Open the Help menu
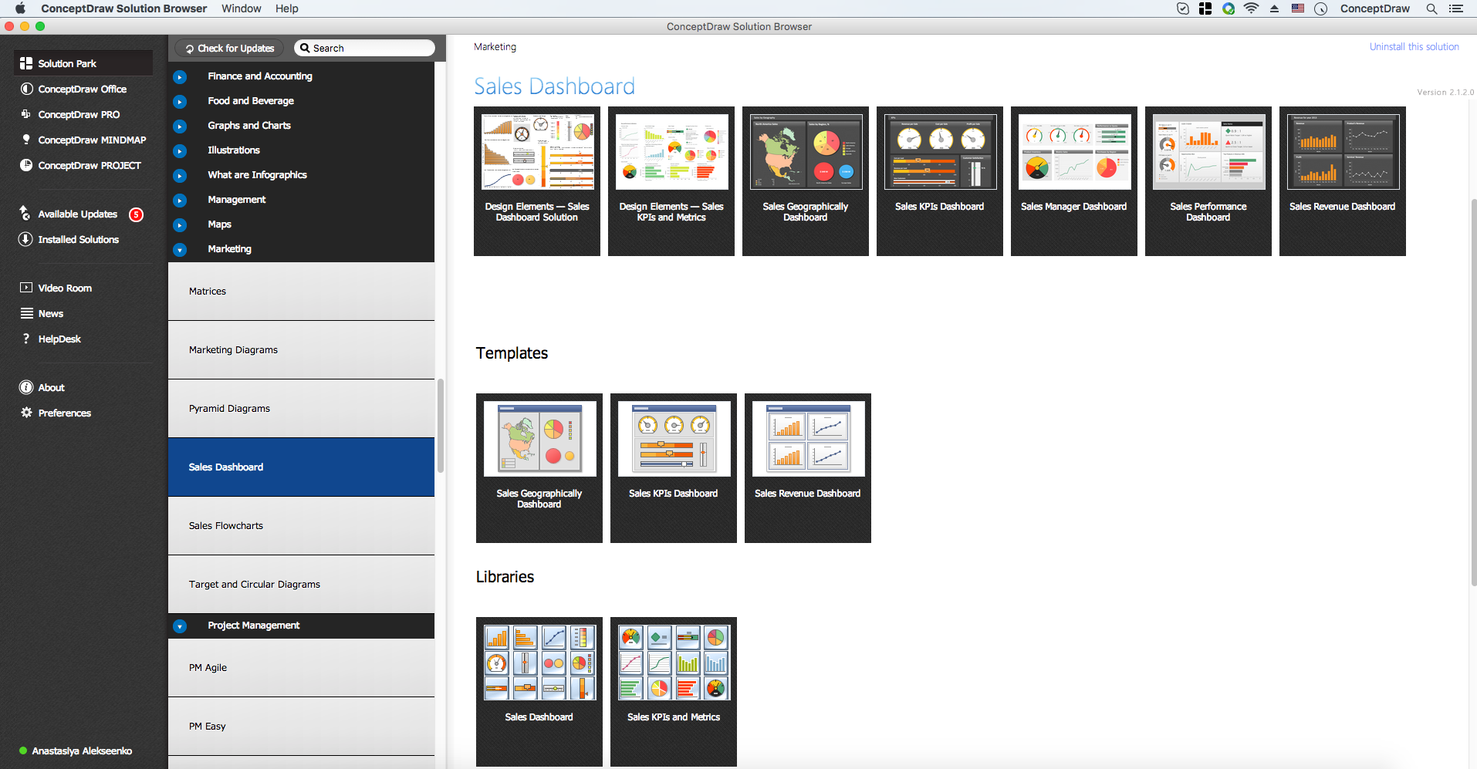 point(287,8)
